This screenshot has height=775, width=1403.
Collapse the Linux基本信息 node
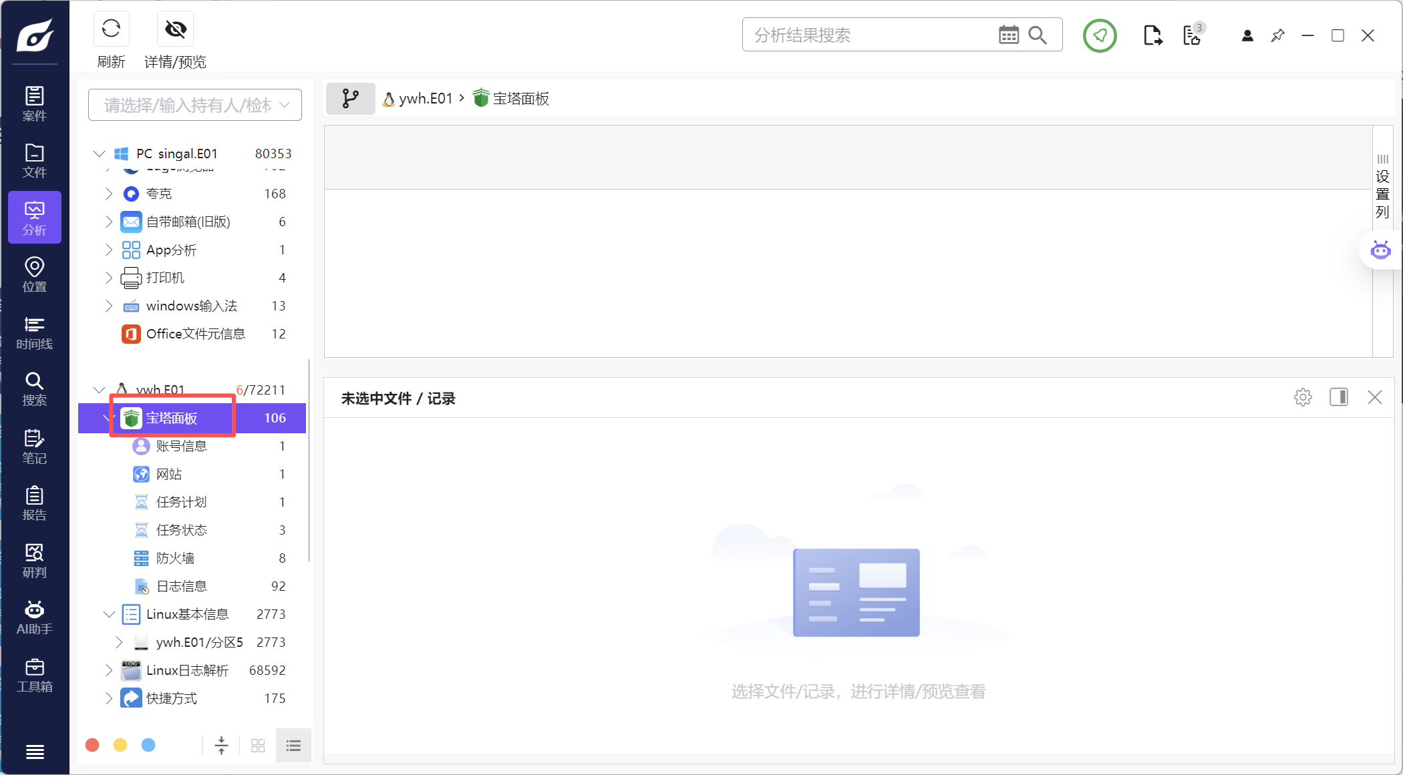(109, 614)
